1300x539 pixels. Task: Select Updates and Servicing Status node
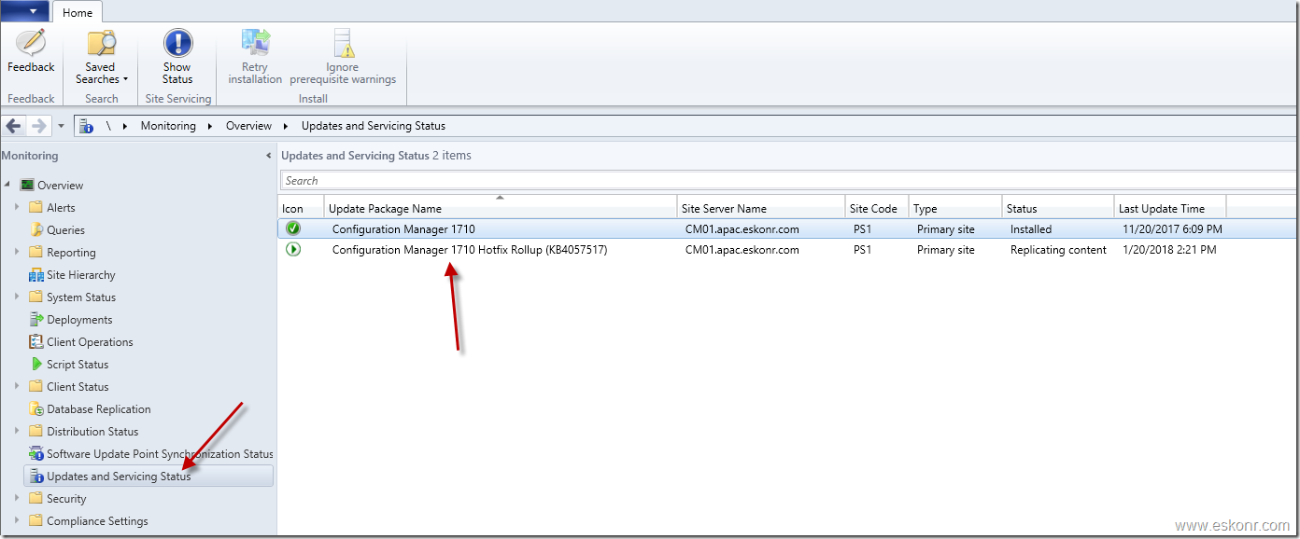(x=148, y=477)
